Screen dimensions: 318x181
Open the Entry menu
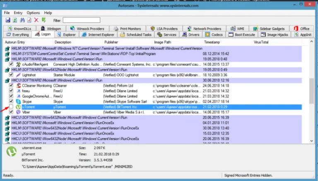(18, 13)
